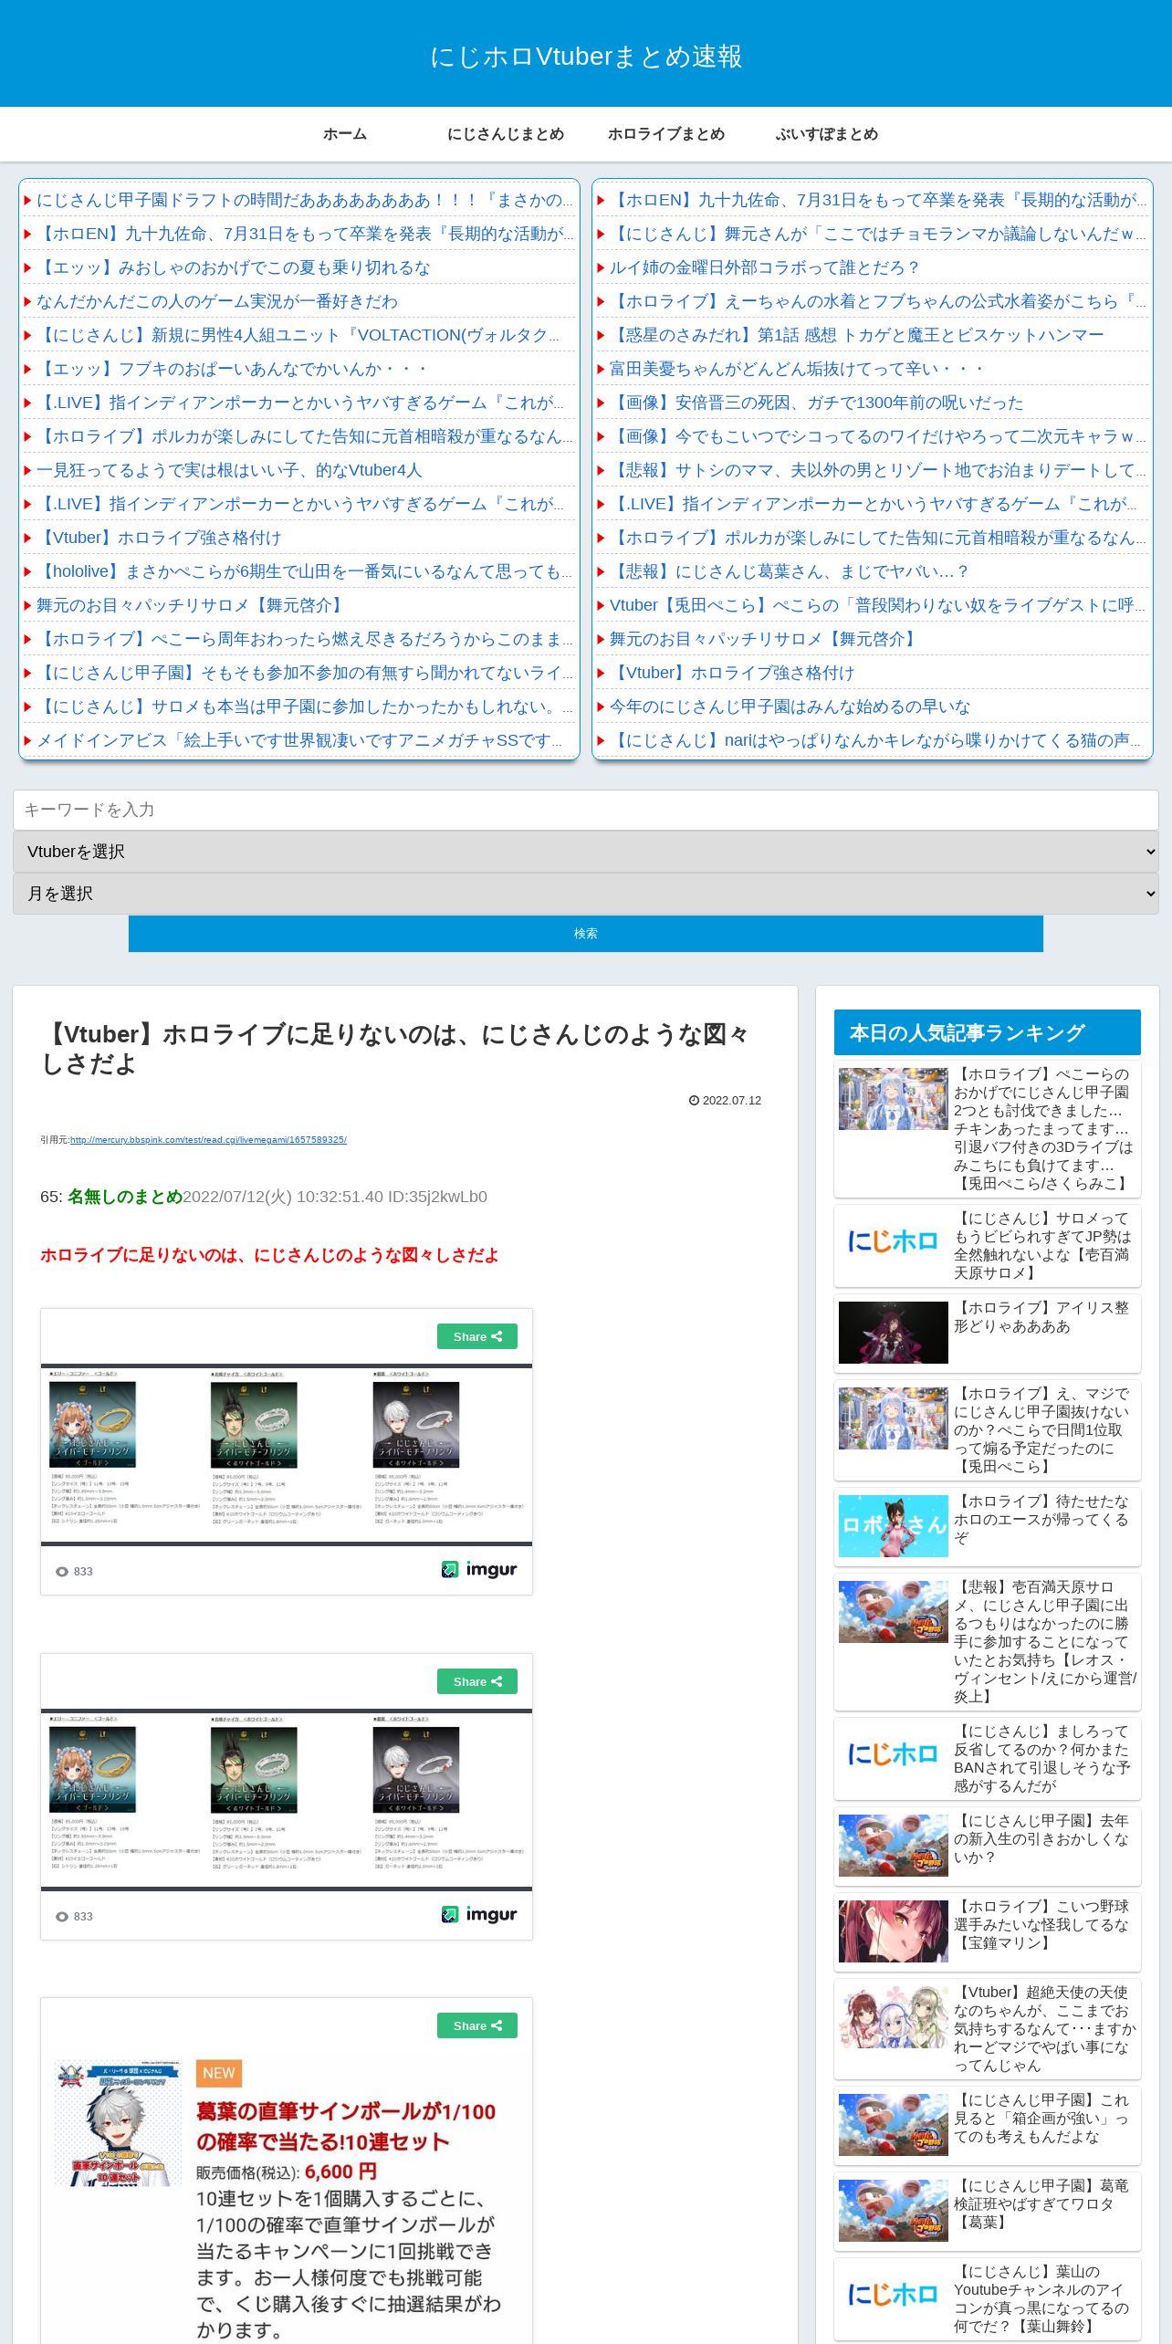Click the red 葛葉の直筆サインボールが1/100 product title
Image resolution: width=1172 pixels, height=2344 pixels.
click(346, 2127)
